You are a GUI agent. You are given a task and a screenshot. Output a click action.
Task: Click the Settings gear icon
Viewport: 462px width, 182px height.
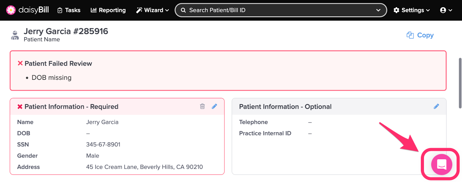click(x=396, y=10)
